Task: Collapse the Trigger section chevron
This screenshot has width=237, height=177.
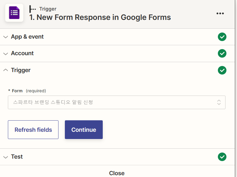Action: tap(5, 70)
